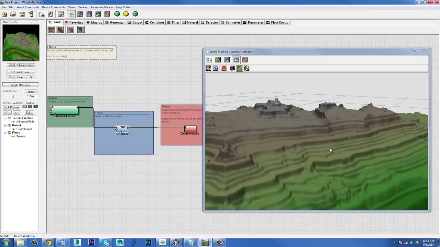
Task: Click previous device arrow button
Action: [5, 113]
